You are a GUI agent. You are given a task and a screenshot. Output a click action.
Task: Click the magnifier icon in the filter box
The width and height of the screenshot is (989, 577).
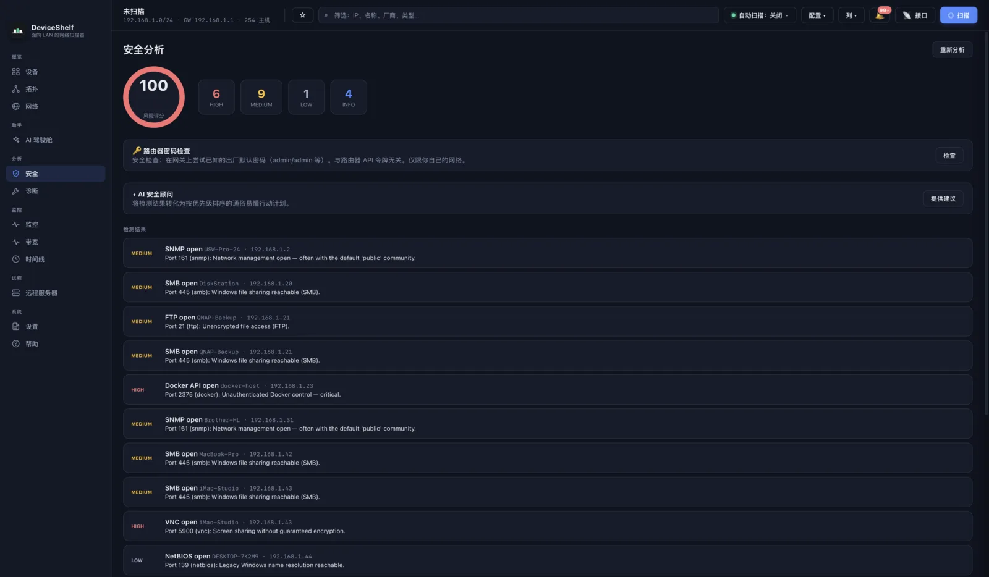[x=326, y=15]
